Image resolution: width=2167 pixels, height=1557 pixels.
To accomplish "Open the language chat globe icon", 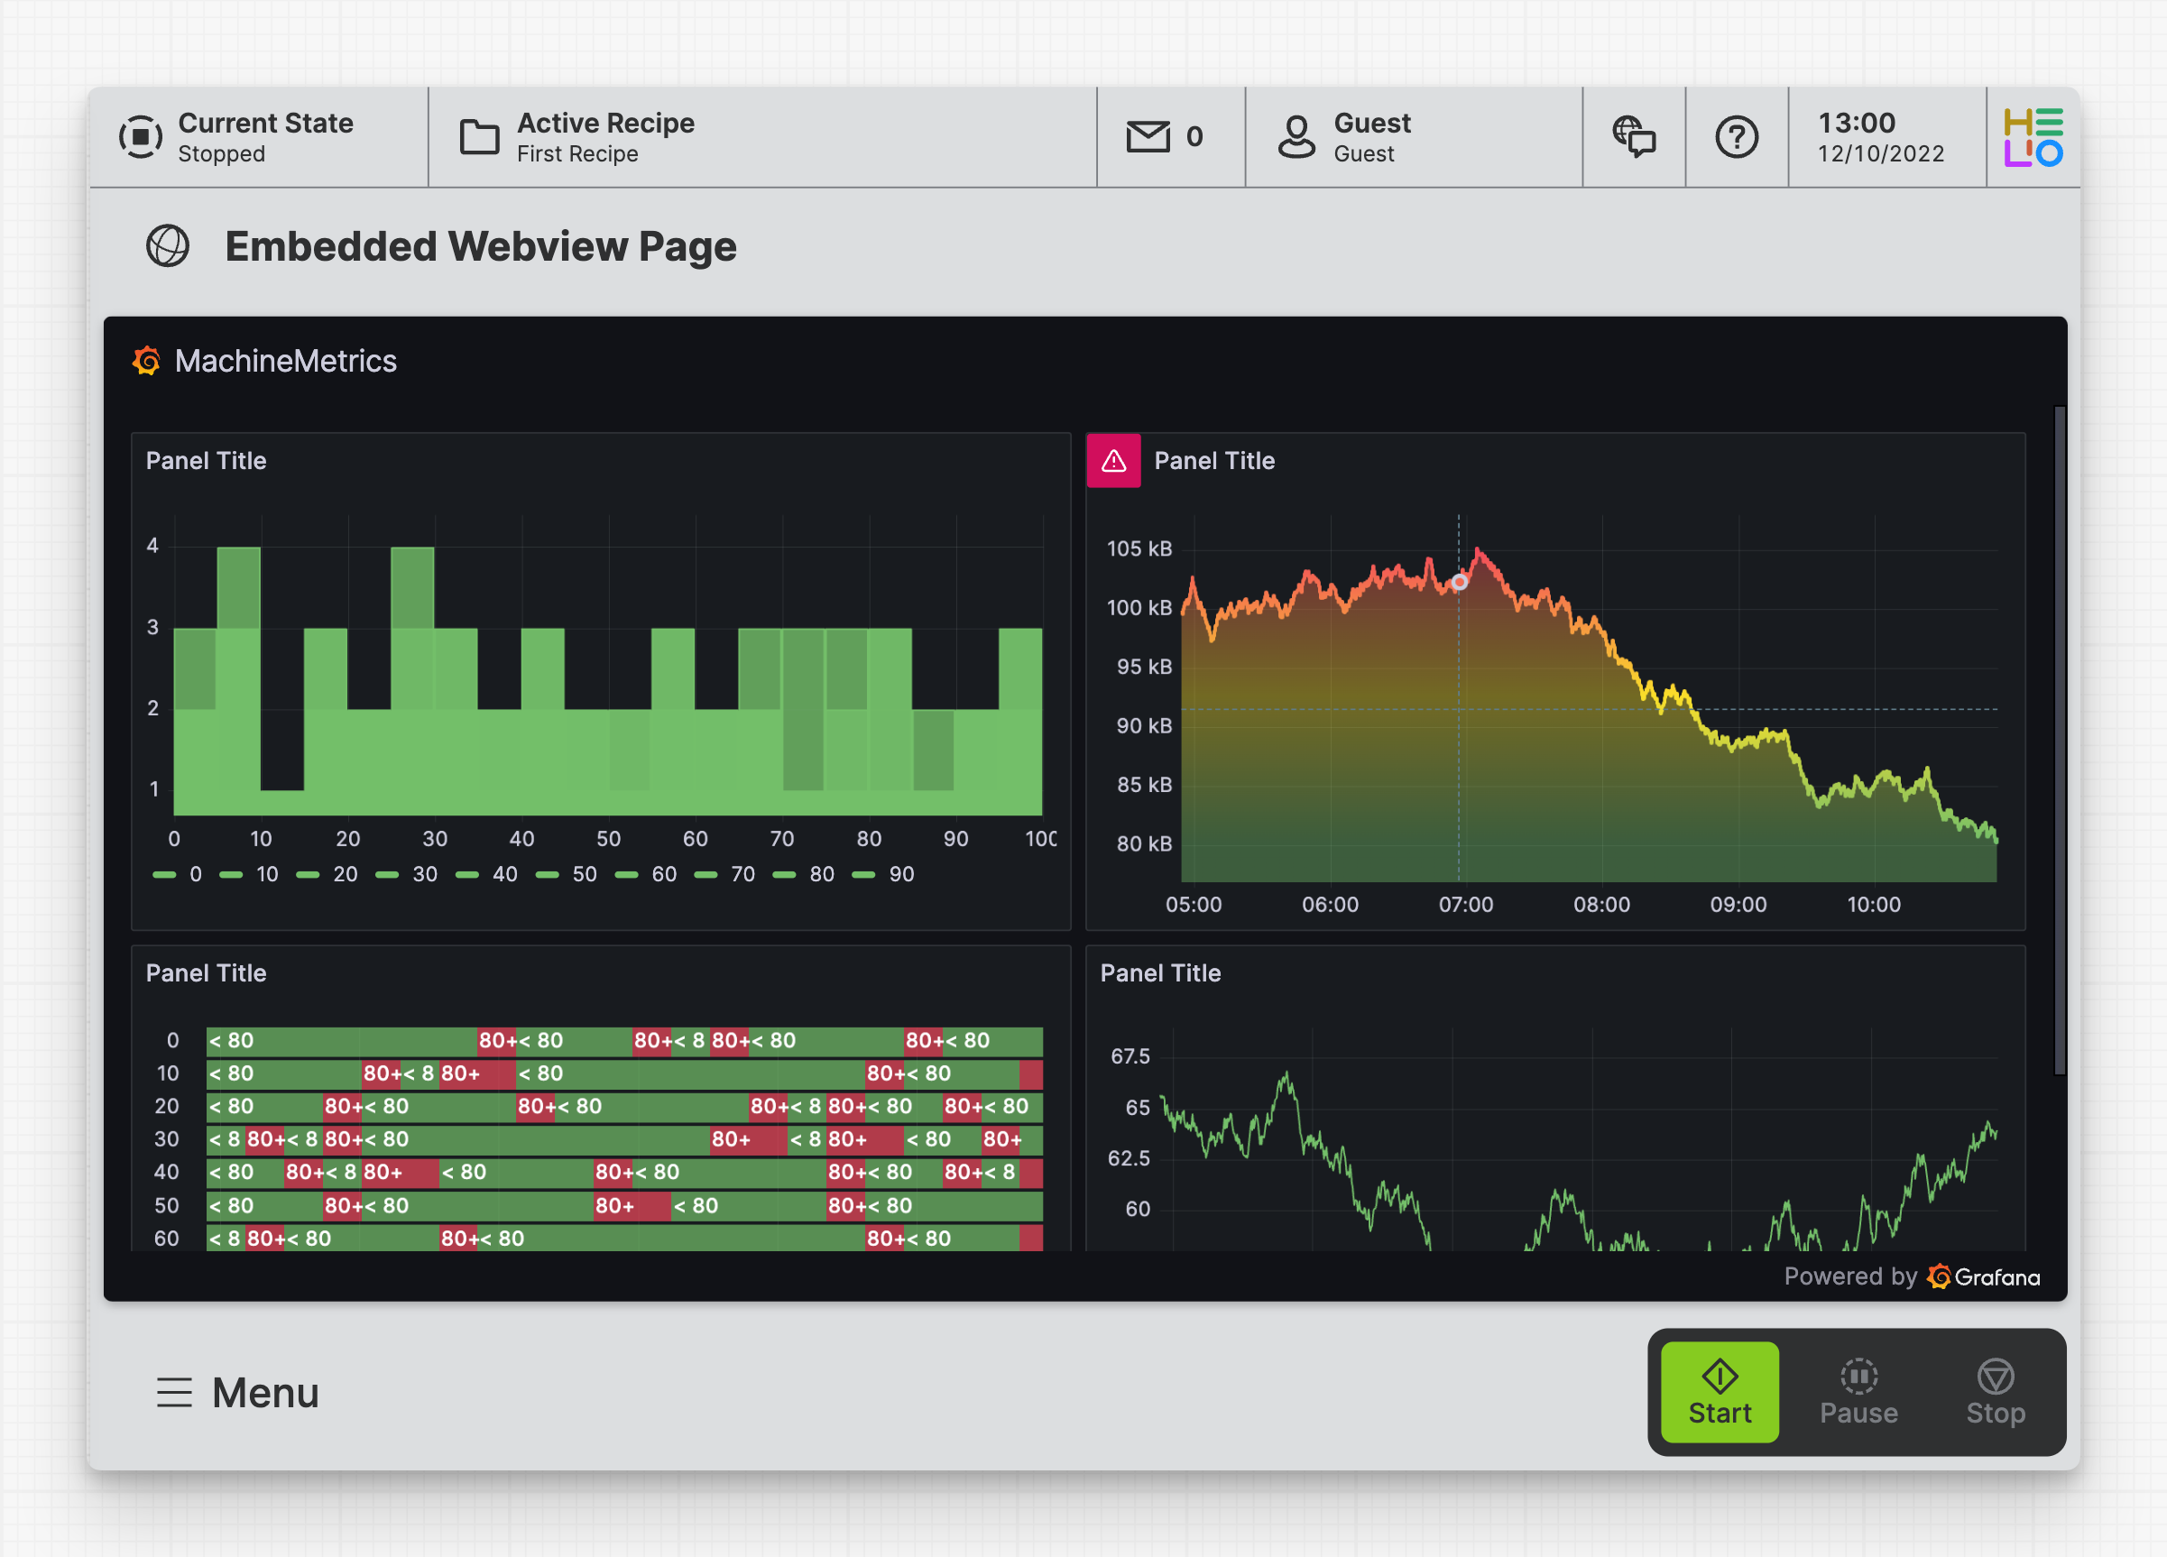I will pyautogui.click(x=1634, y=136).
